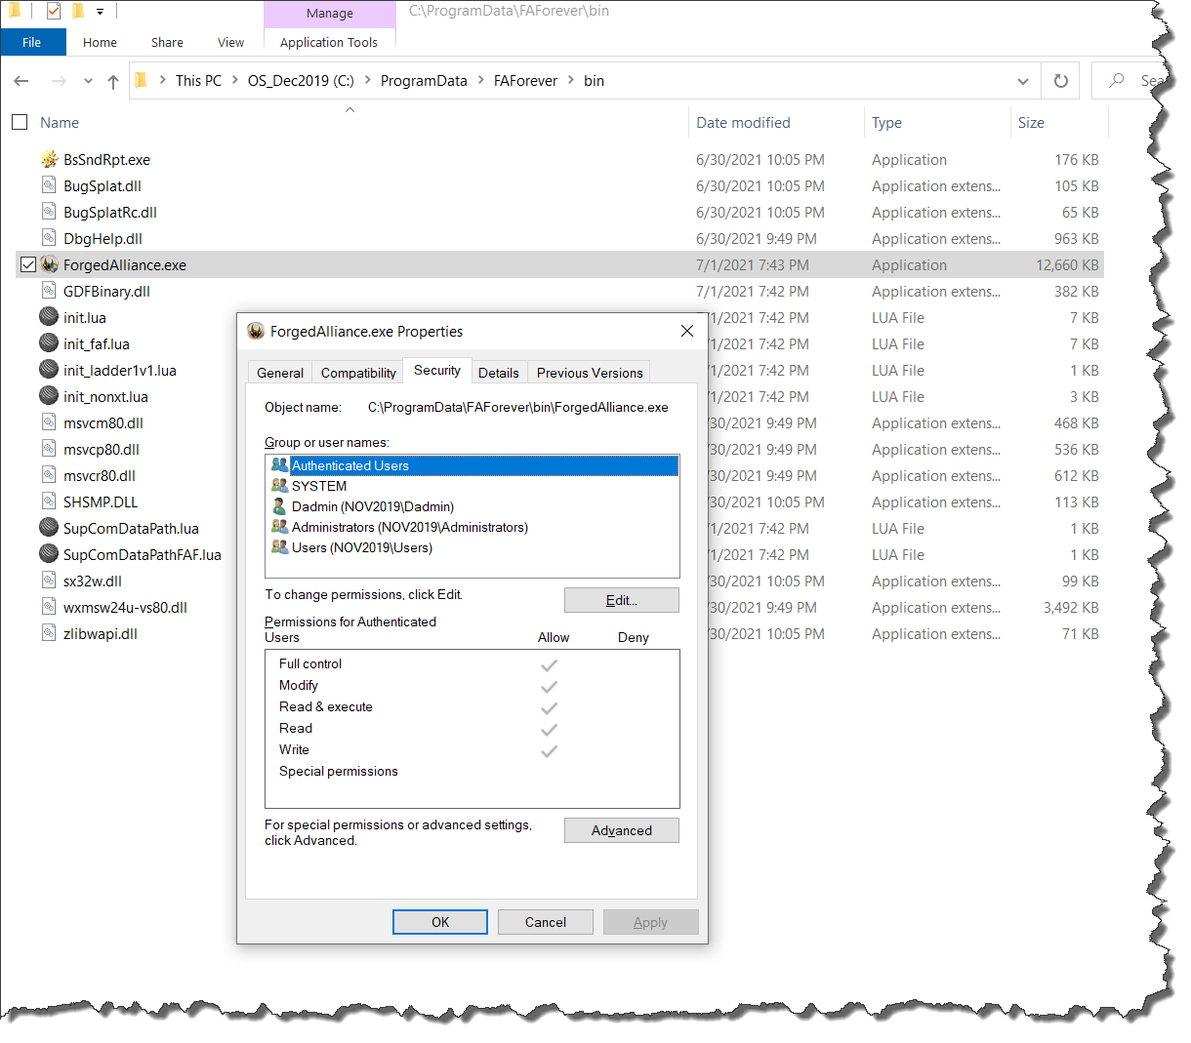The image size is (1191, 1043).
Task: Switch to the Compatibility tab
Action: [x=358, y=373]
